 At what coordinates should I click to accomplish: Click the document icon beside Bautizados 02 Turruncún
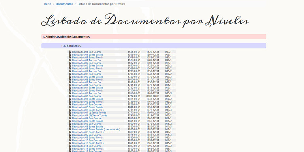70,71
